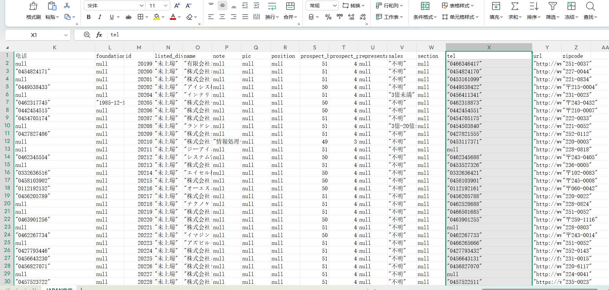Screen dimensions: 609x290
Task: Open the Merge (合并) dropdown
Action: point(290,17)
